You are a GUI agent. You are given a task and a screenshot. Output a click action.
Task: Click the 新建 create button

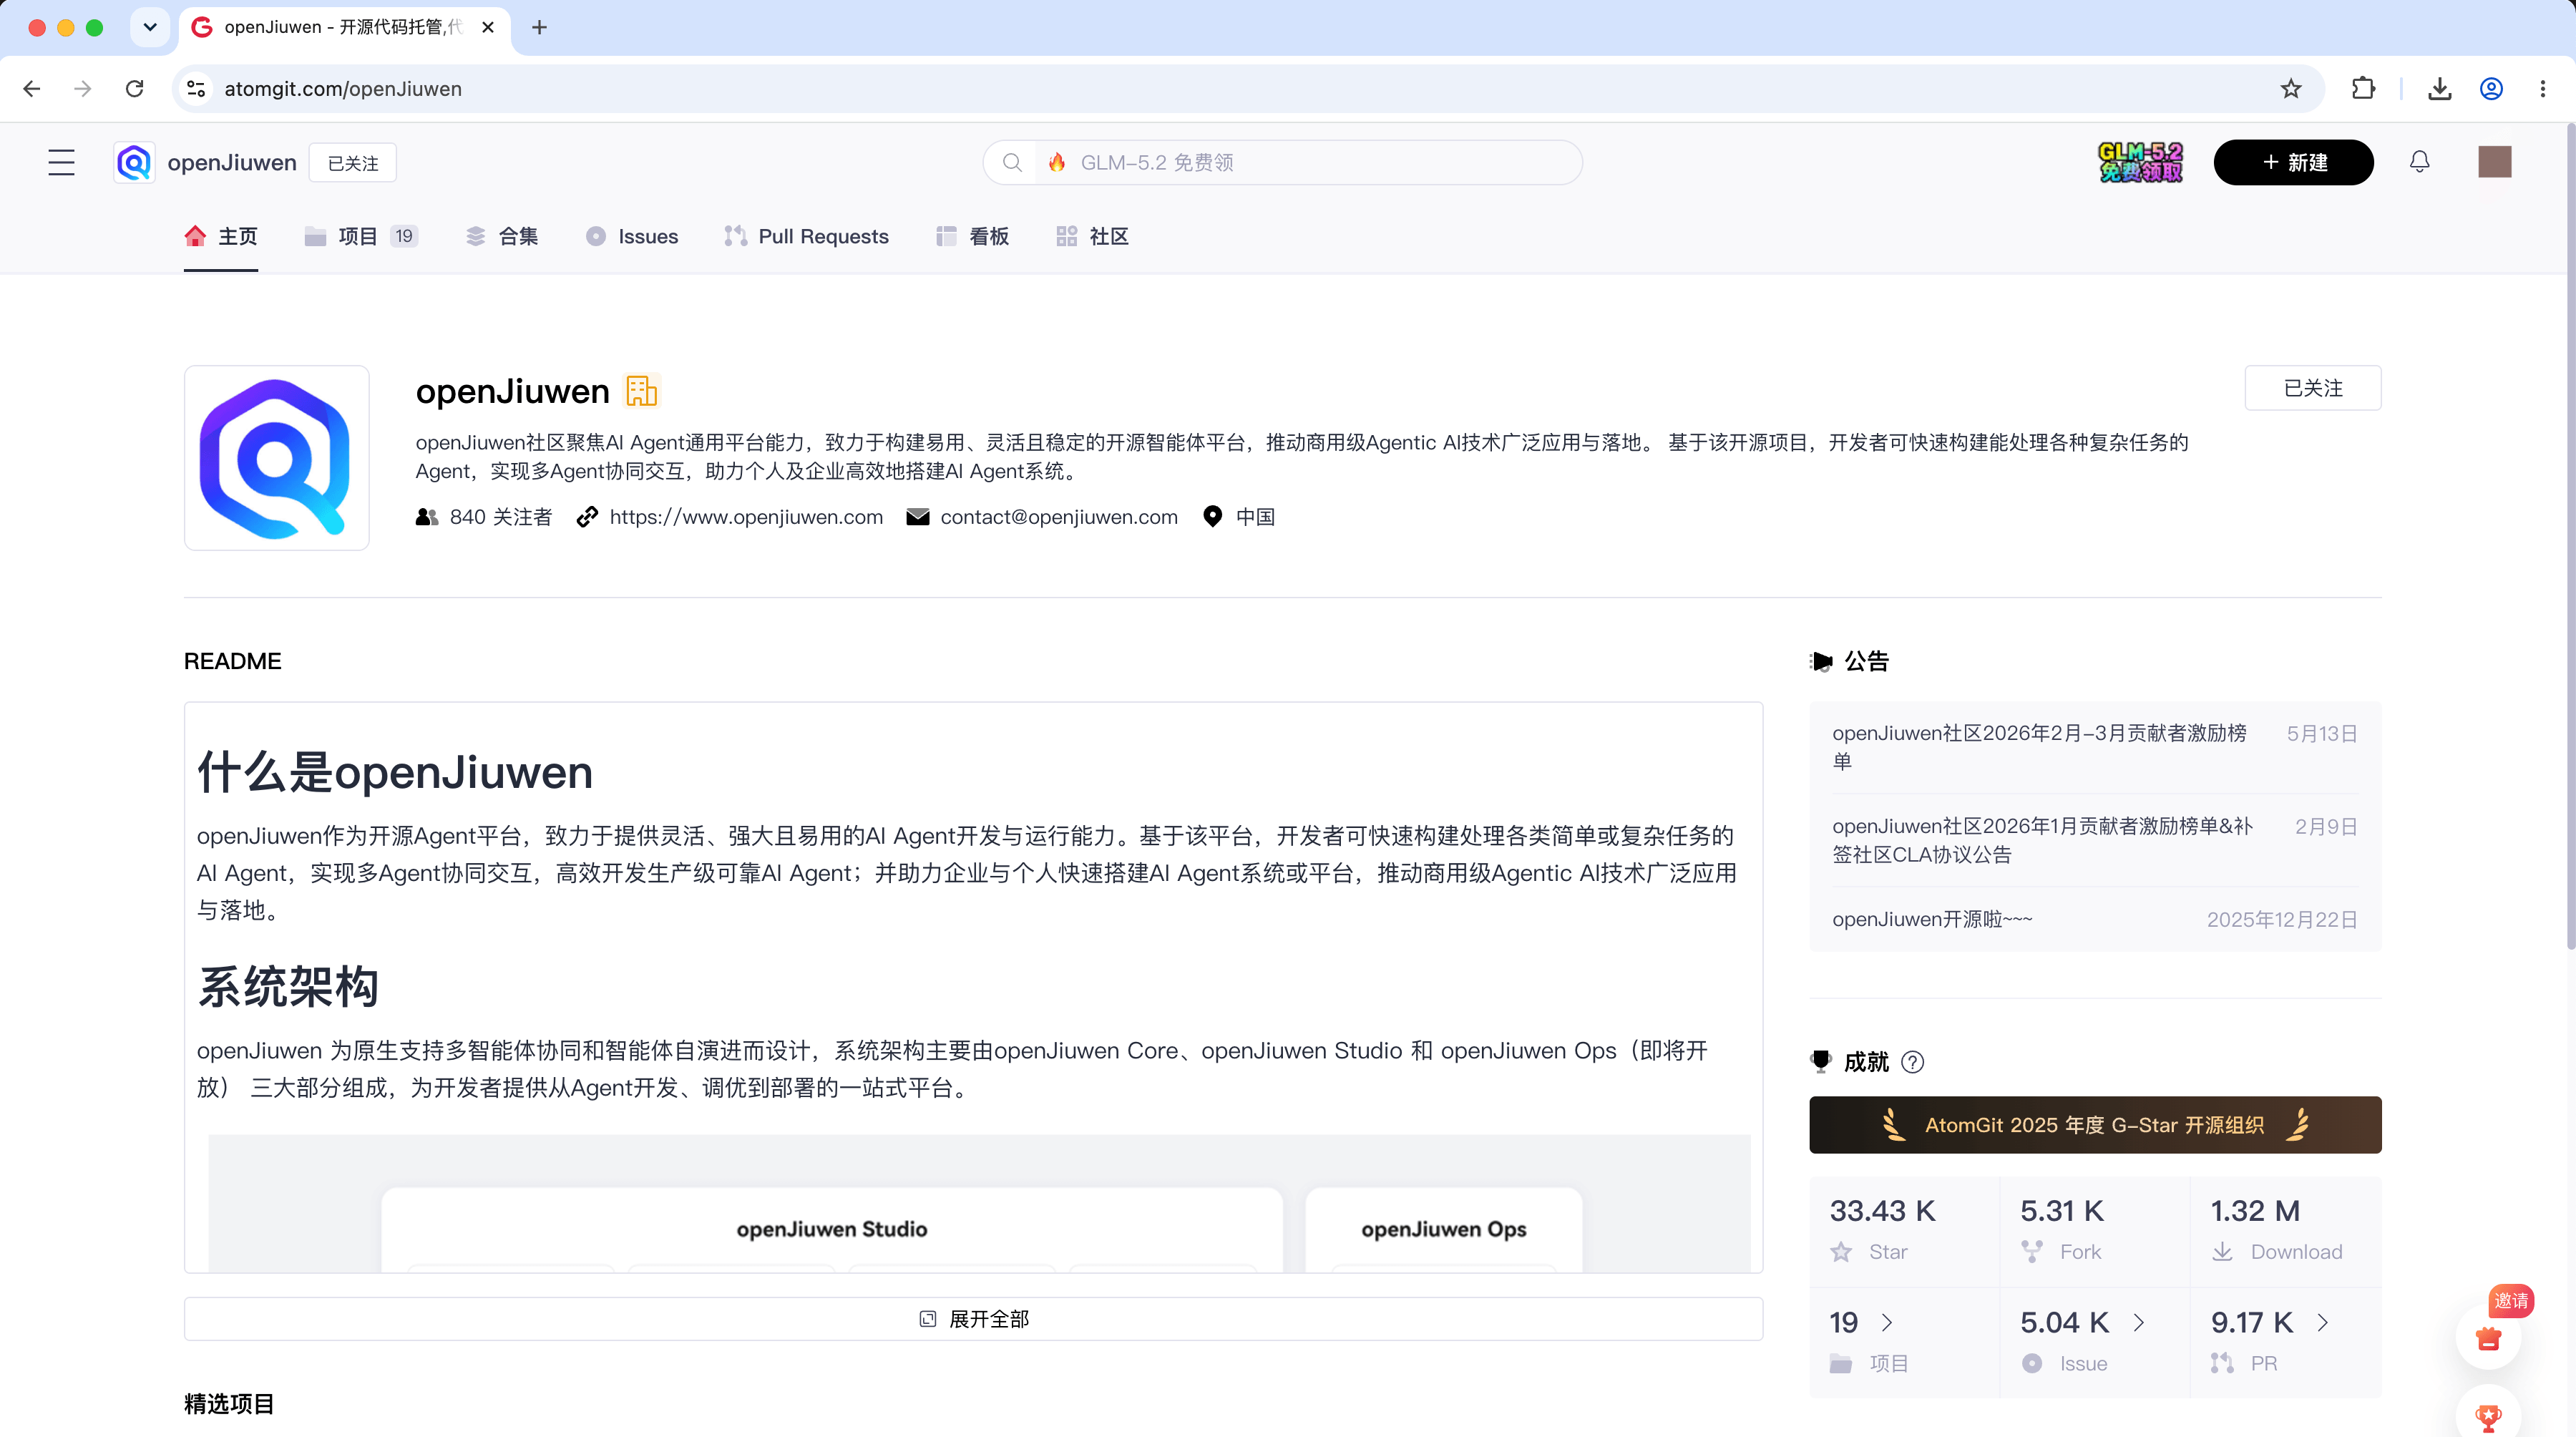click(x=2293, y=162)
